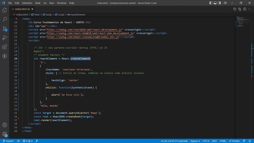254x143 pixels.
Task: Click the master branch indicator
Action: click(x=9, y=141)
